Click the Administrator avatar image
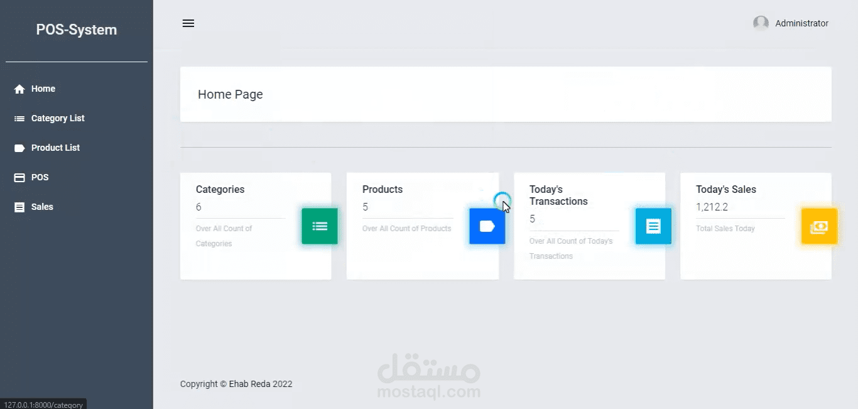This screenshot has width=858, height=409. coord(761,23)
